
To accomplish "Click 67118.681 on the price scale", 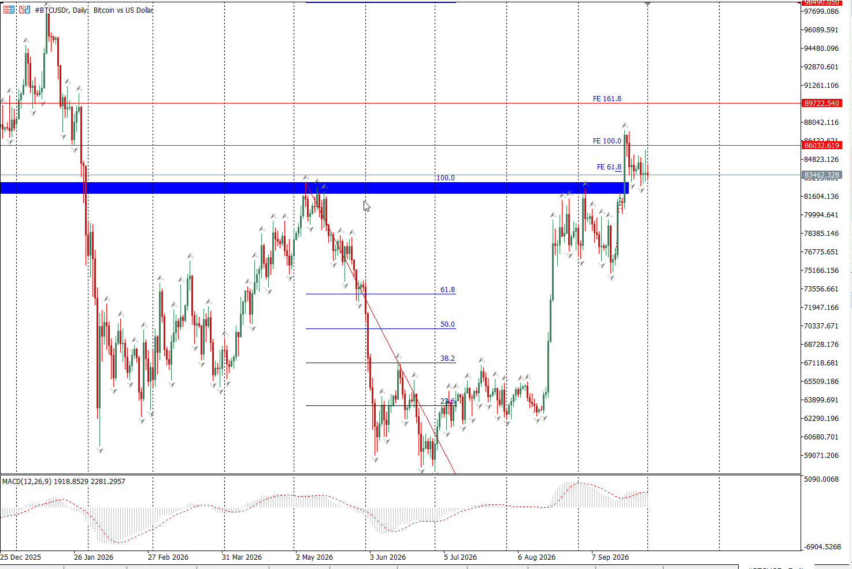I will [821, 363].
